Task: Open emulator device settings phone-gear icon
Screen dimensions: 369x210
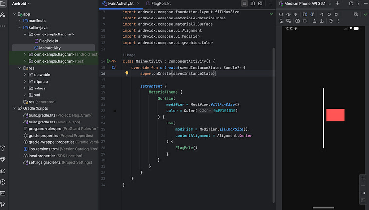Action: [281, 21]
